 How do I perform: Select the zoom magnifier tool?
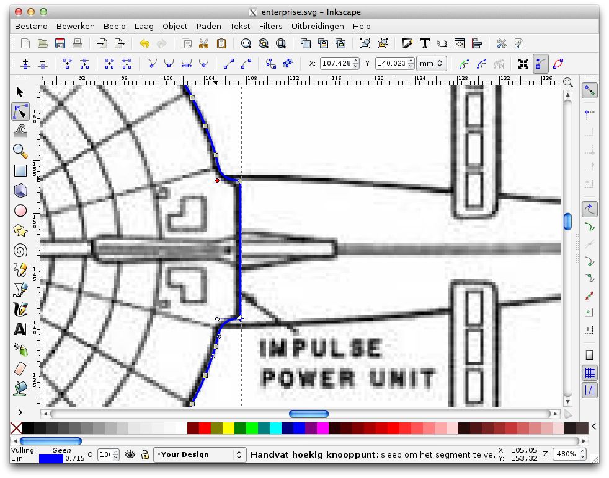(20, 151)
